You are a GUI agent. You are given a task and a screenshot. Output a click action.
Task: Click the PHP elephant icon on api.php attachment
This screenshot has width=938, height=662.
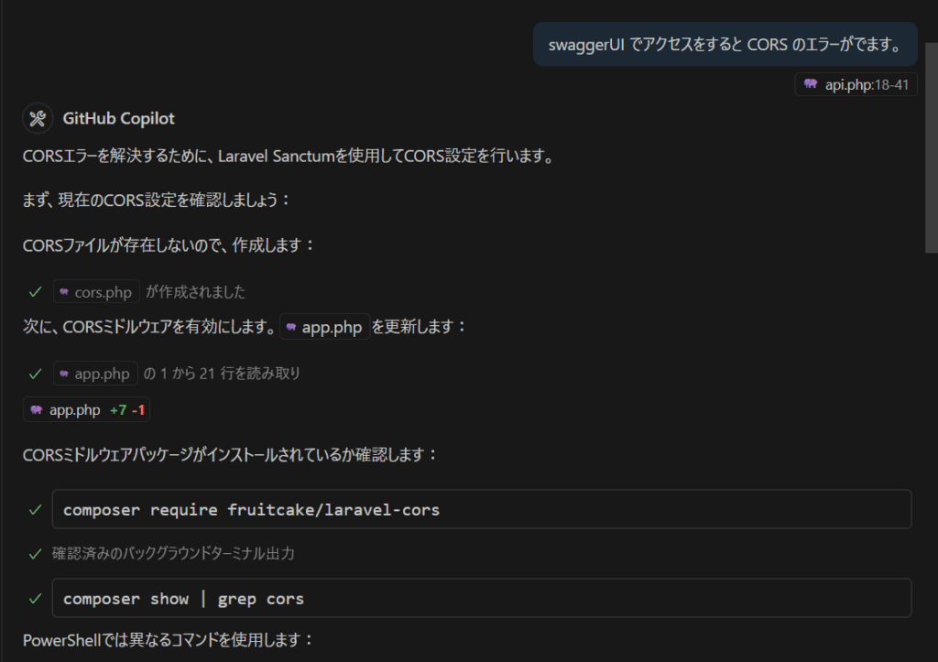tap(811, 85)
